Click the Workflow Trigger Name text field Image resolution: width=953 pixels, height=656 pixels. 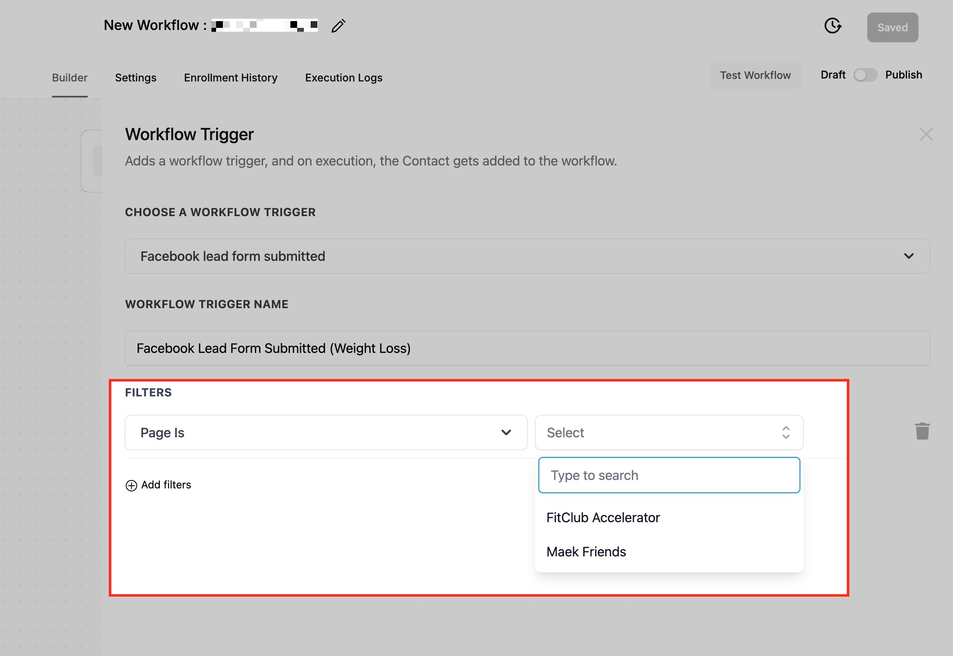click(527, 348)
